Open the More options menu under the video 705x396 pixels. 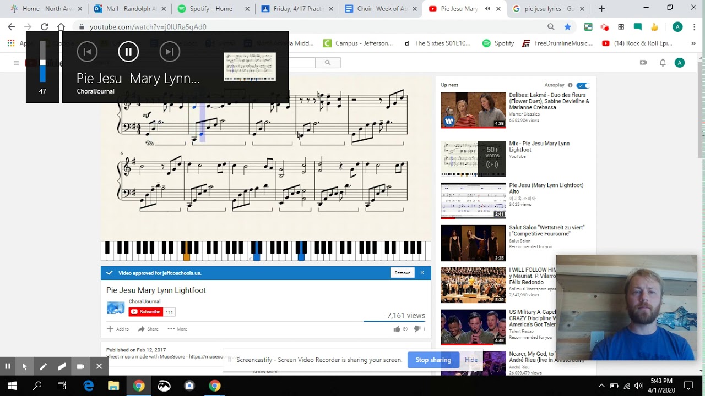(177, 329)
